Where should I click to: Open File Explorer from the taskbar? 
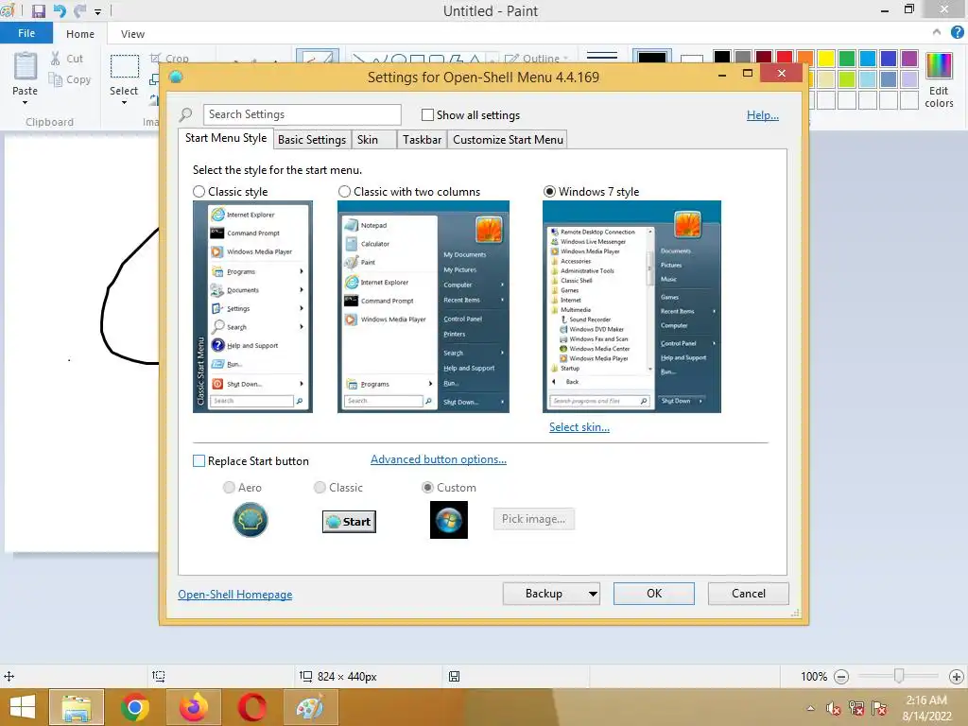coord(77,707)
